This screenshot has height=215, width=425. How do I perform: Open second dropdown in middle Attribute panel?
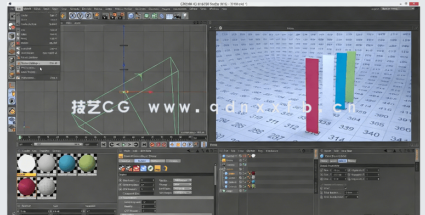tap(183, 184)
